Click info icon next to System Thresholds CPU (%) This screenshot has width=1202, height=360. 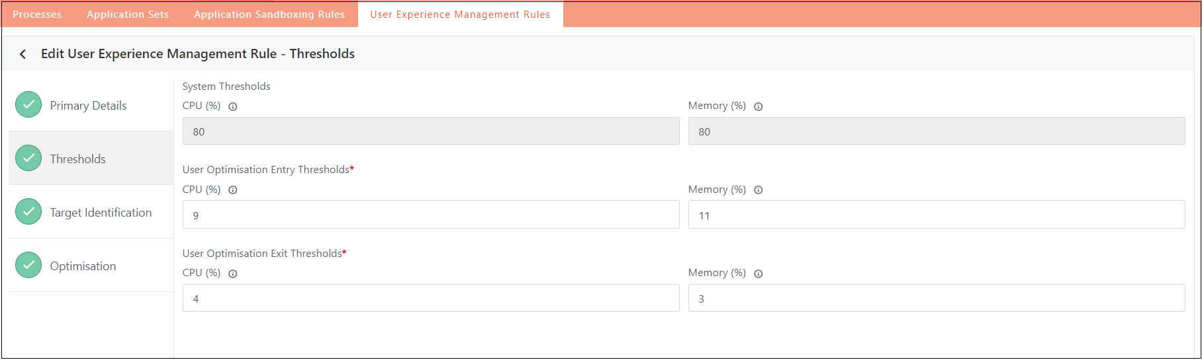233,106
